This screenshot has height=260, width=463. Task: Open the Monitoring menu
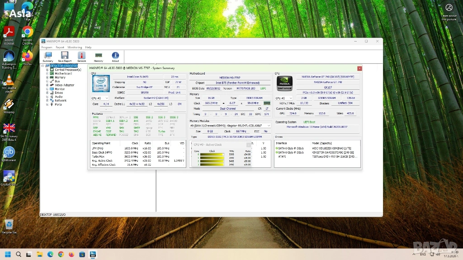(75, 47)
